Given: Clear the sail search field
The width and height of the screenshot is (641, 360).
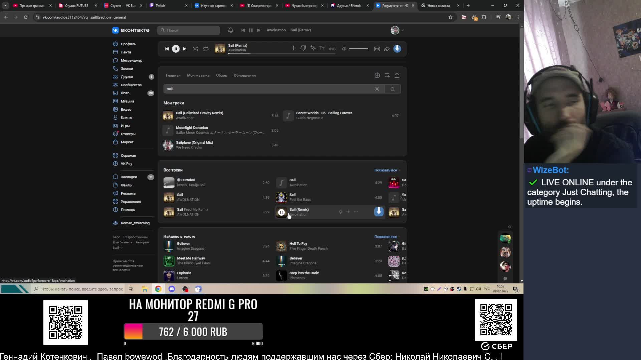Looking at the screenshot, I should pos(377,89).
